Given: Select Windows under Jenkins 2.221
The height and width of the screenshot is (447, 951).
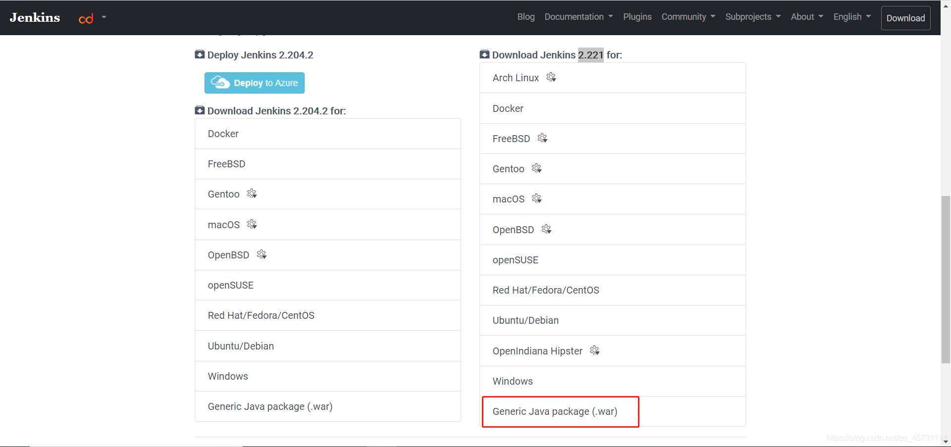Looking at the screenshot, I should tap(613, 381).
